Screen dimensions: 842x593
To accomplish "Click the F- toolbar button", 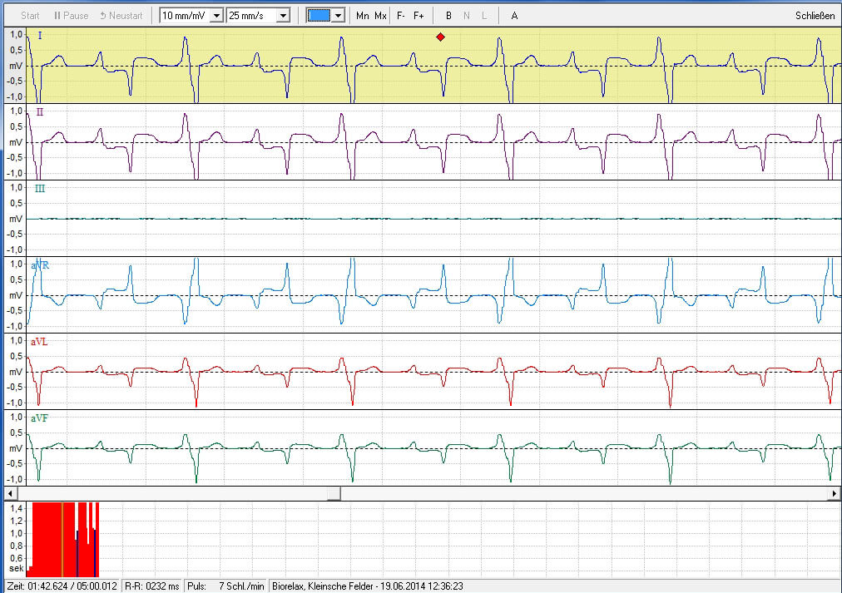I will coord(400,16).
